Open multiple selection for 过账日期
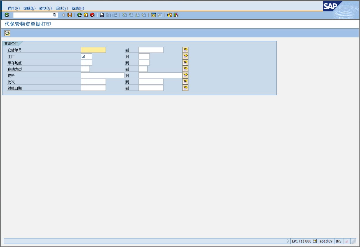Screen dimensions: 360x247 pyautogui.click(x=185, y=88)
